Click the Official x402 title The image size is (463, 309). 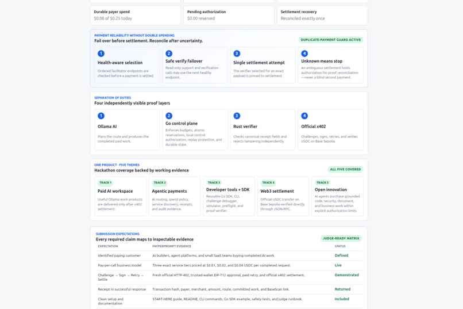313,127
